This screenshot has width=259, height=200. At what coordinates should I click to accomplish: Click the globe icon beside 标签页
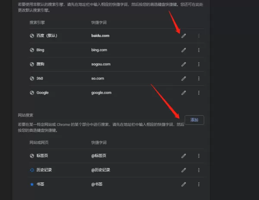[32, 156]
